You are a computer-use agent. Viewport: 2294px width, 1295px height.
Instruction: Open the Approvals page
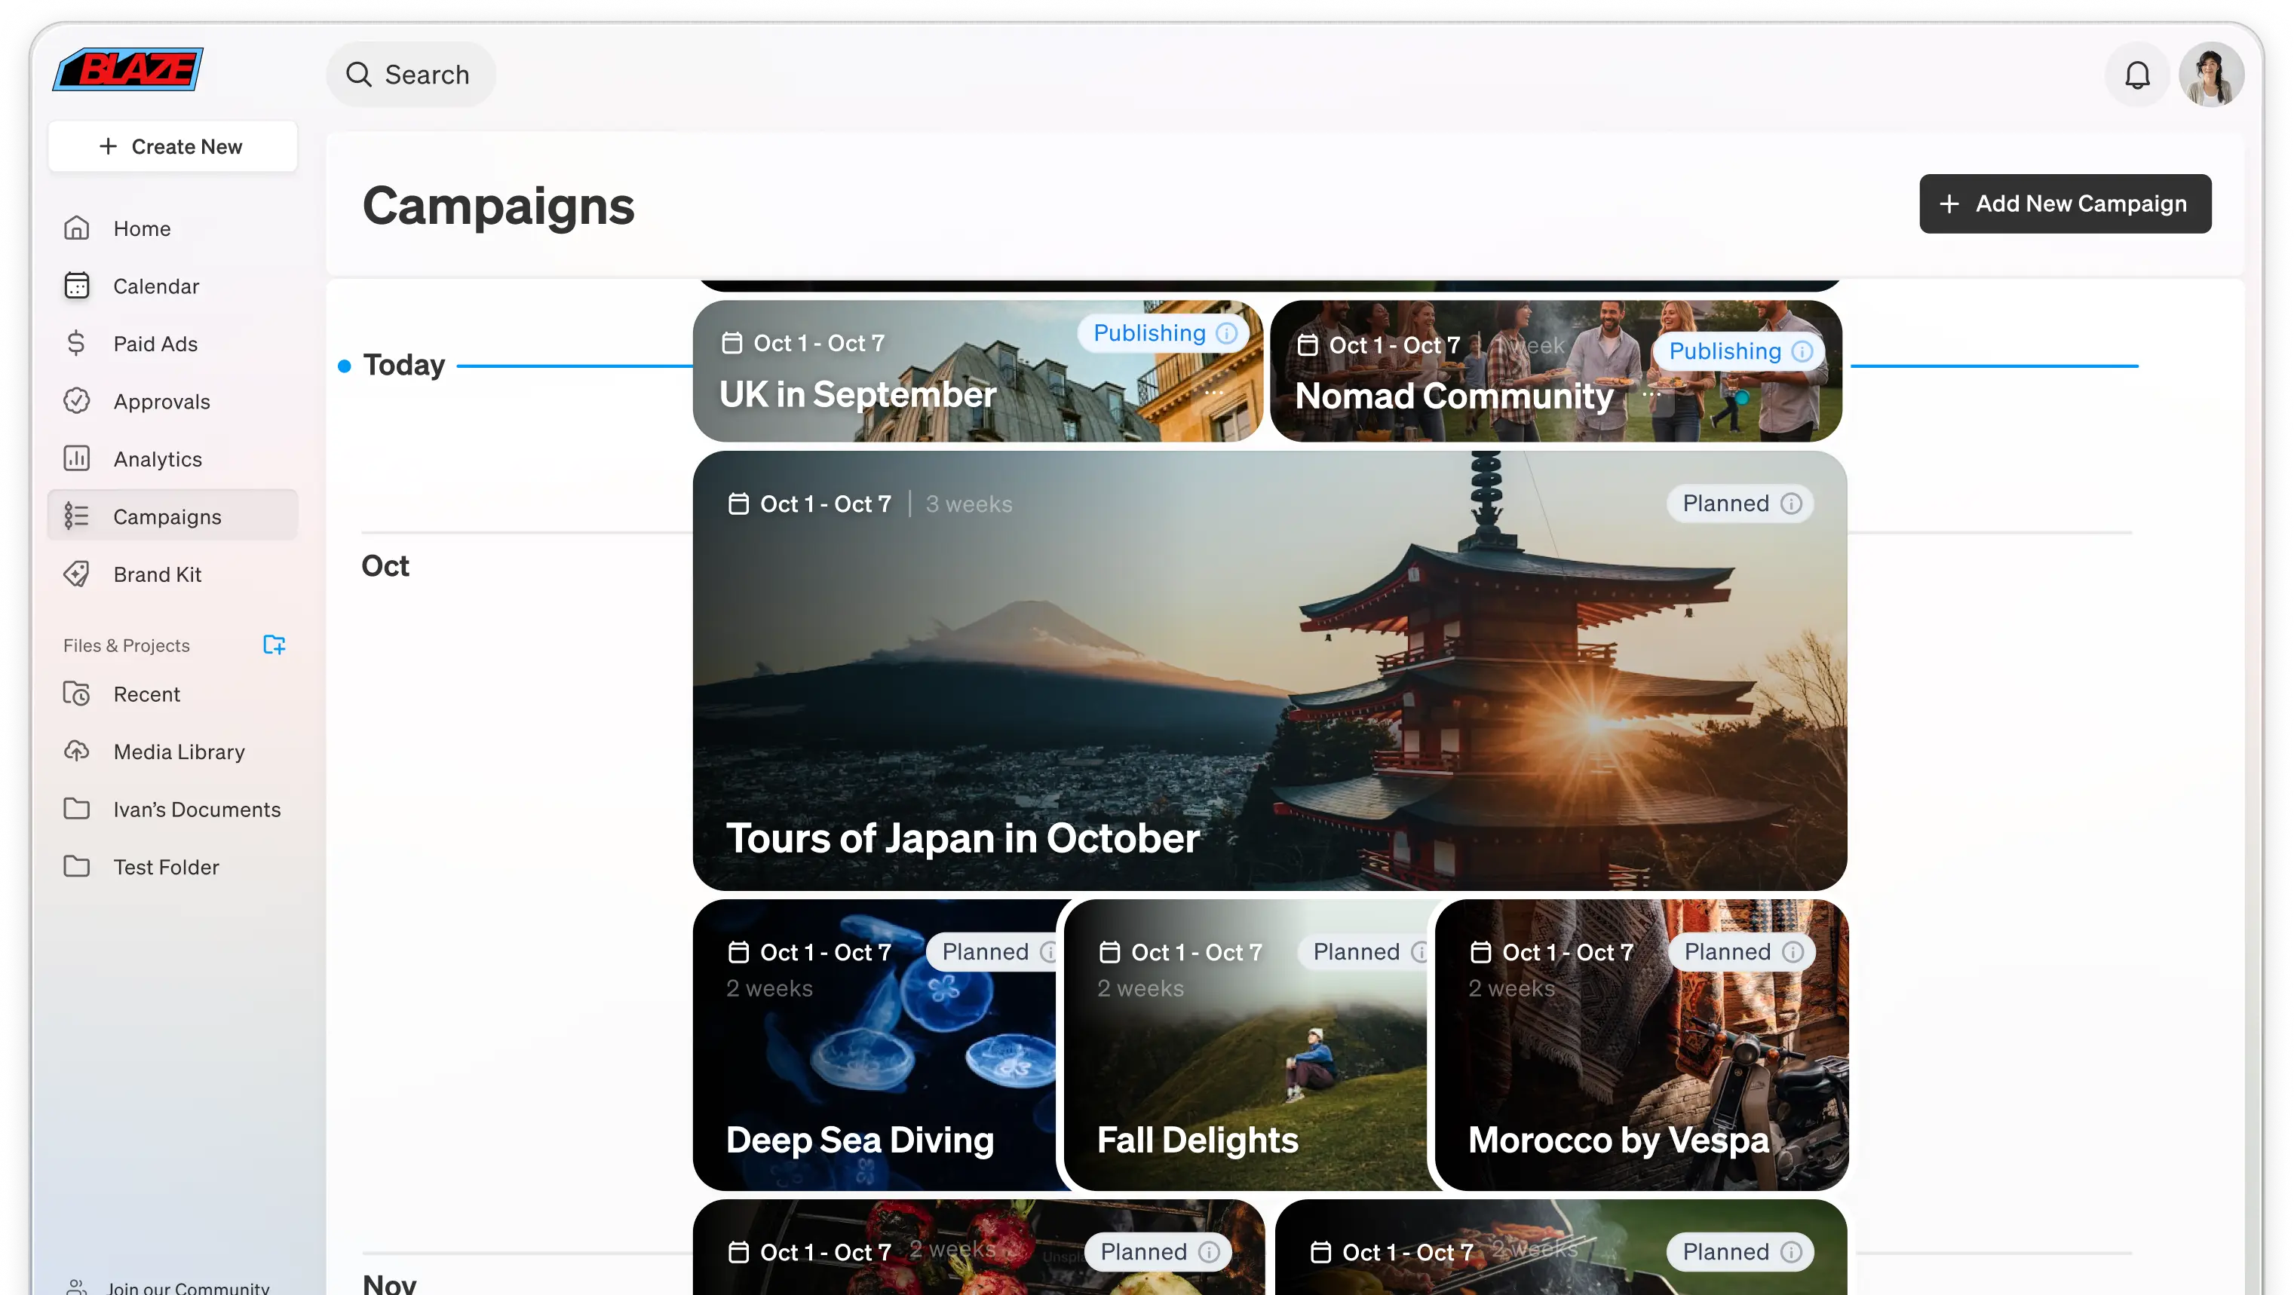click(161, 402)
